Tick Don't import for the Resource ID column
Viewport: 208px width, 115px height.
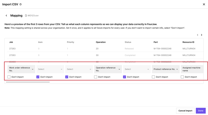[x=182, y=77]
